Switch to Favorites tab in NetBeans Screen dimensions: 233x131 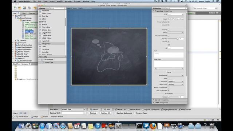(x=32, y=13)
